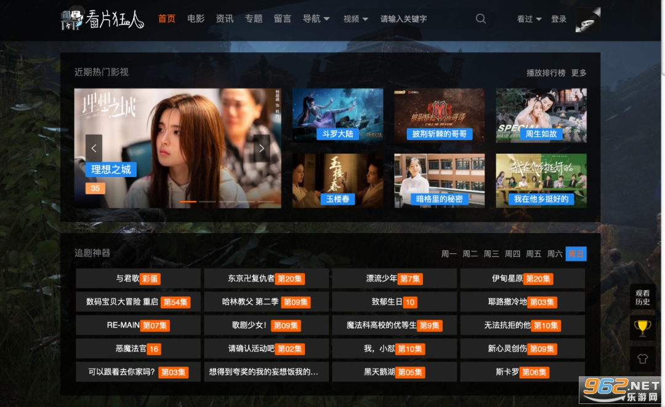The height and width of the screenshot is (407, 665).
Task: Click the 登录 login link
Action: pyautogui.click(x=558, y=18)
